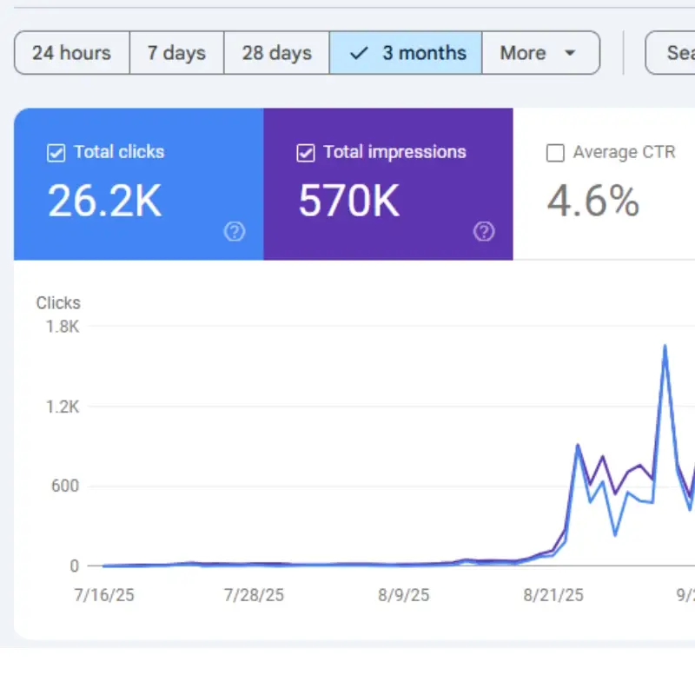Viewport: 695px width, 695px height.
Task: Disable the Total impressions metric checkbox
Action: [x=305, y=152]
